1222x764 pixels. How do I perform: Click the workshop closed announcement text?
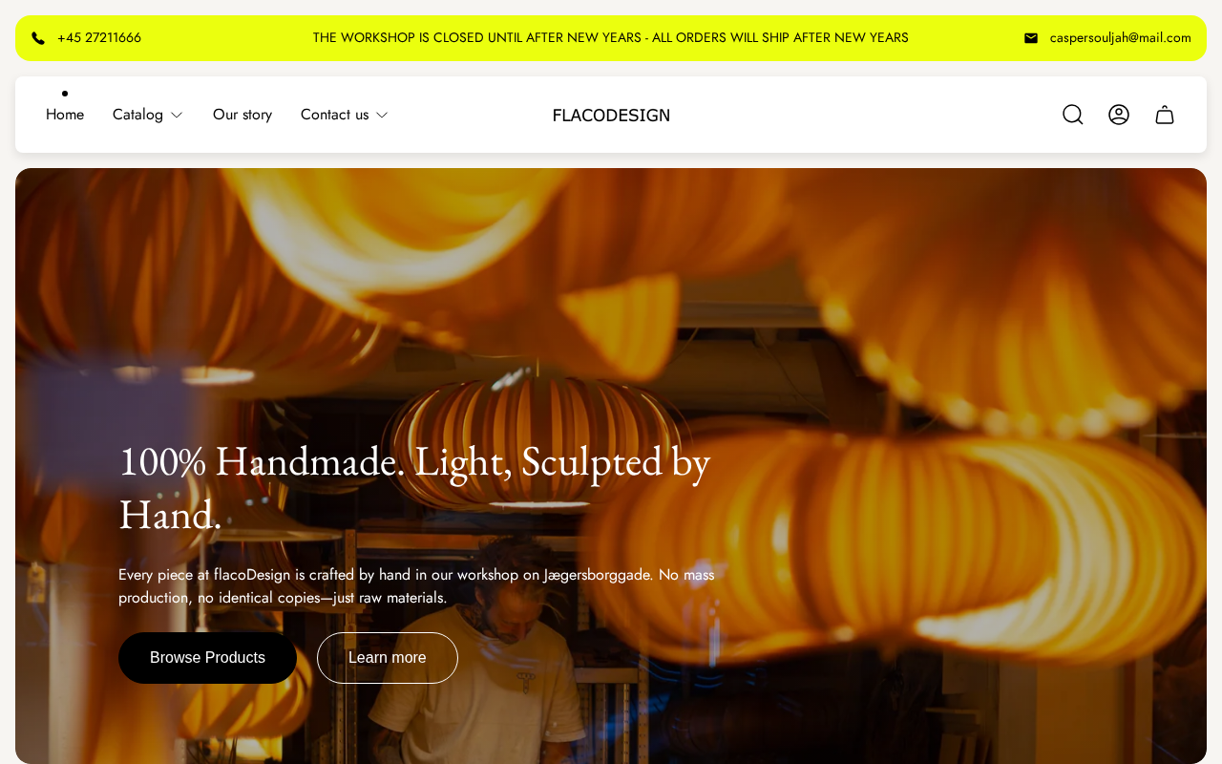pos(611,38)
